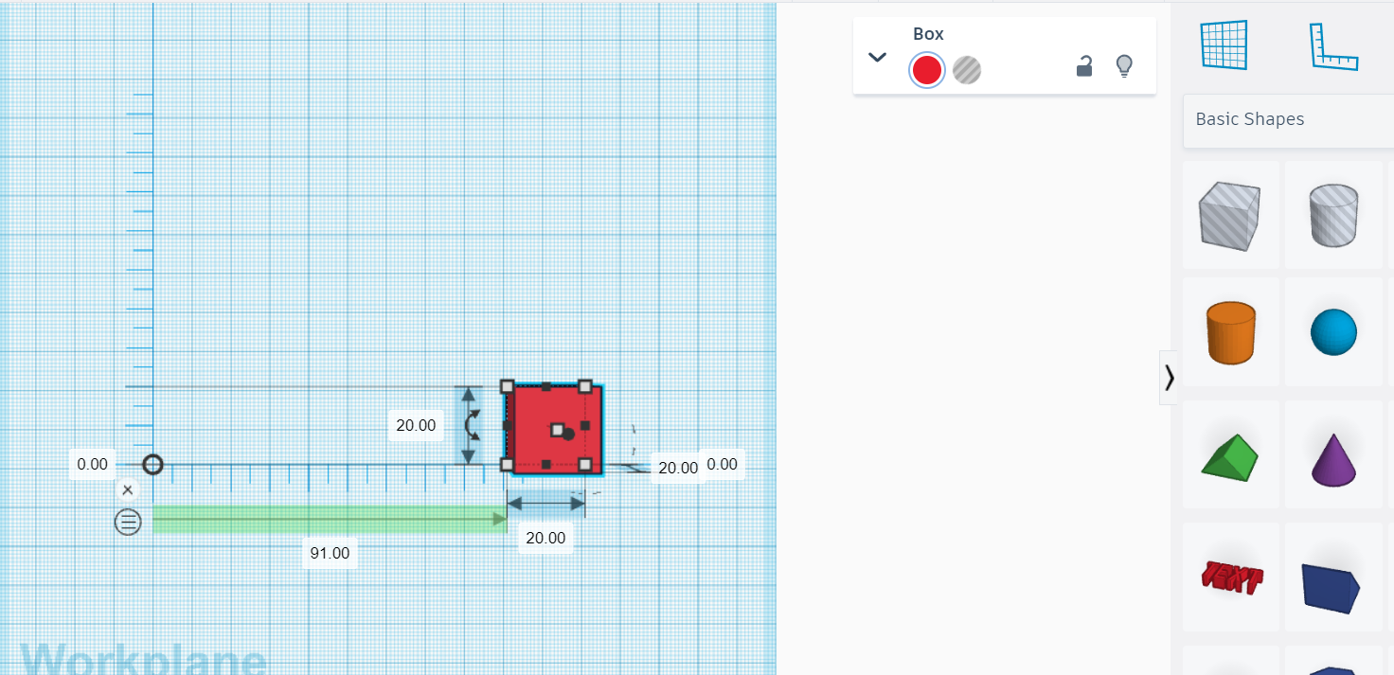Click the curved rotation arrow handle

coord(472,425)
